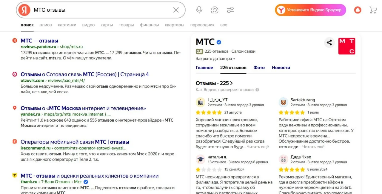Click L_i_z_a_YT's avatar thumbnail
Viewport: 382px width, 194px height.
pos(201,102)
